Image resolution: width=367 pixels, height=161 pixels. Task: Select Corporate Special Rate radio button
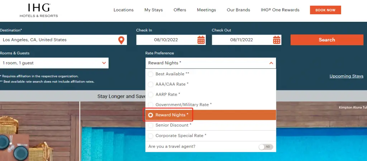151,136
